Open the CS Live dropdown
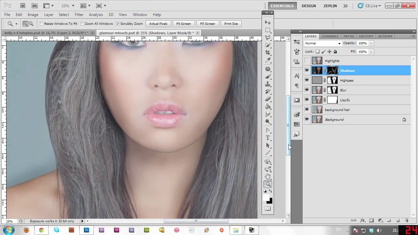The image size is (418, 235). pos(369,6)
